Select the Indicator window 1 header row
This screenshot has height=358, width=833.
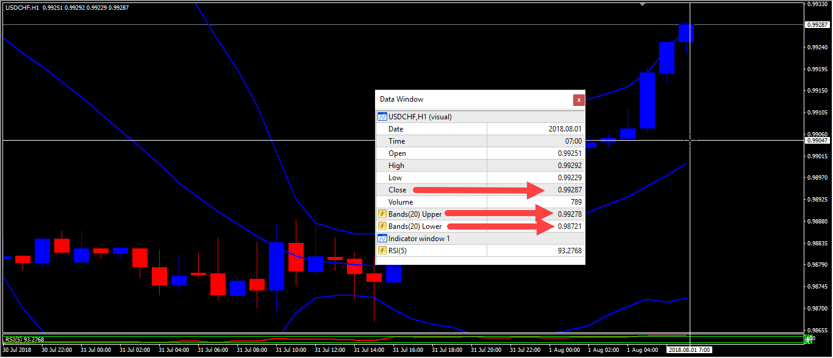[480, 238]
